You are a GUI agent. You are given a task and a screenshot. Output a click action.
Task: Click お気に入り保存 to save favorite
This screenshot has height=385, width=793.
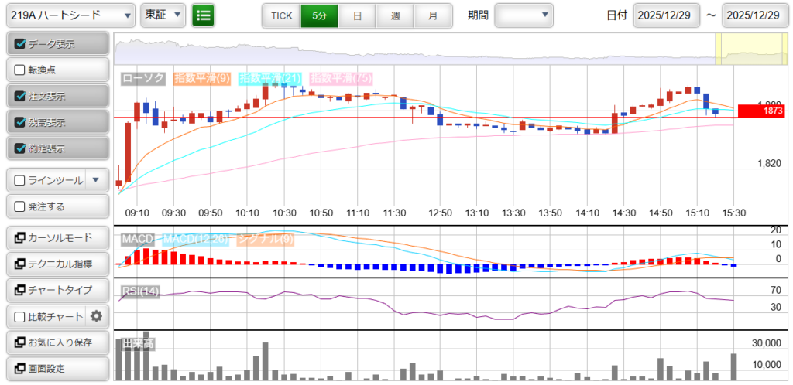55,342
